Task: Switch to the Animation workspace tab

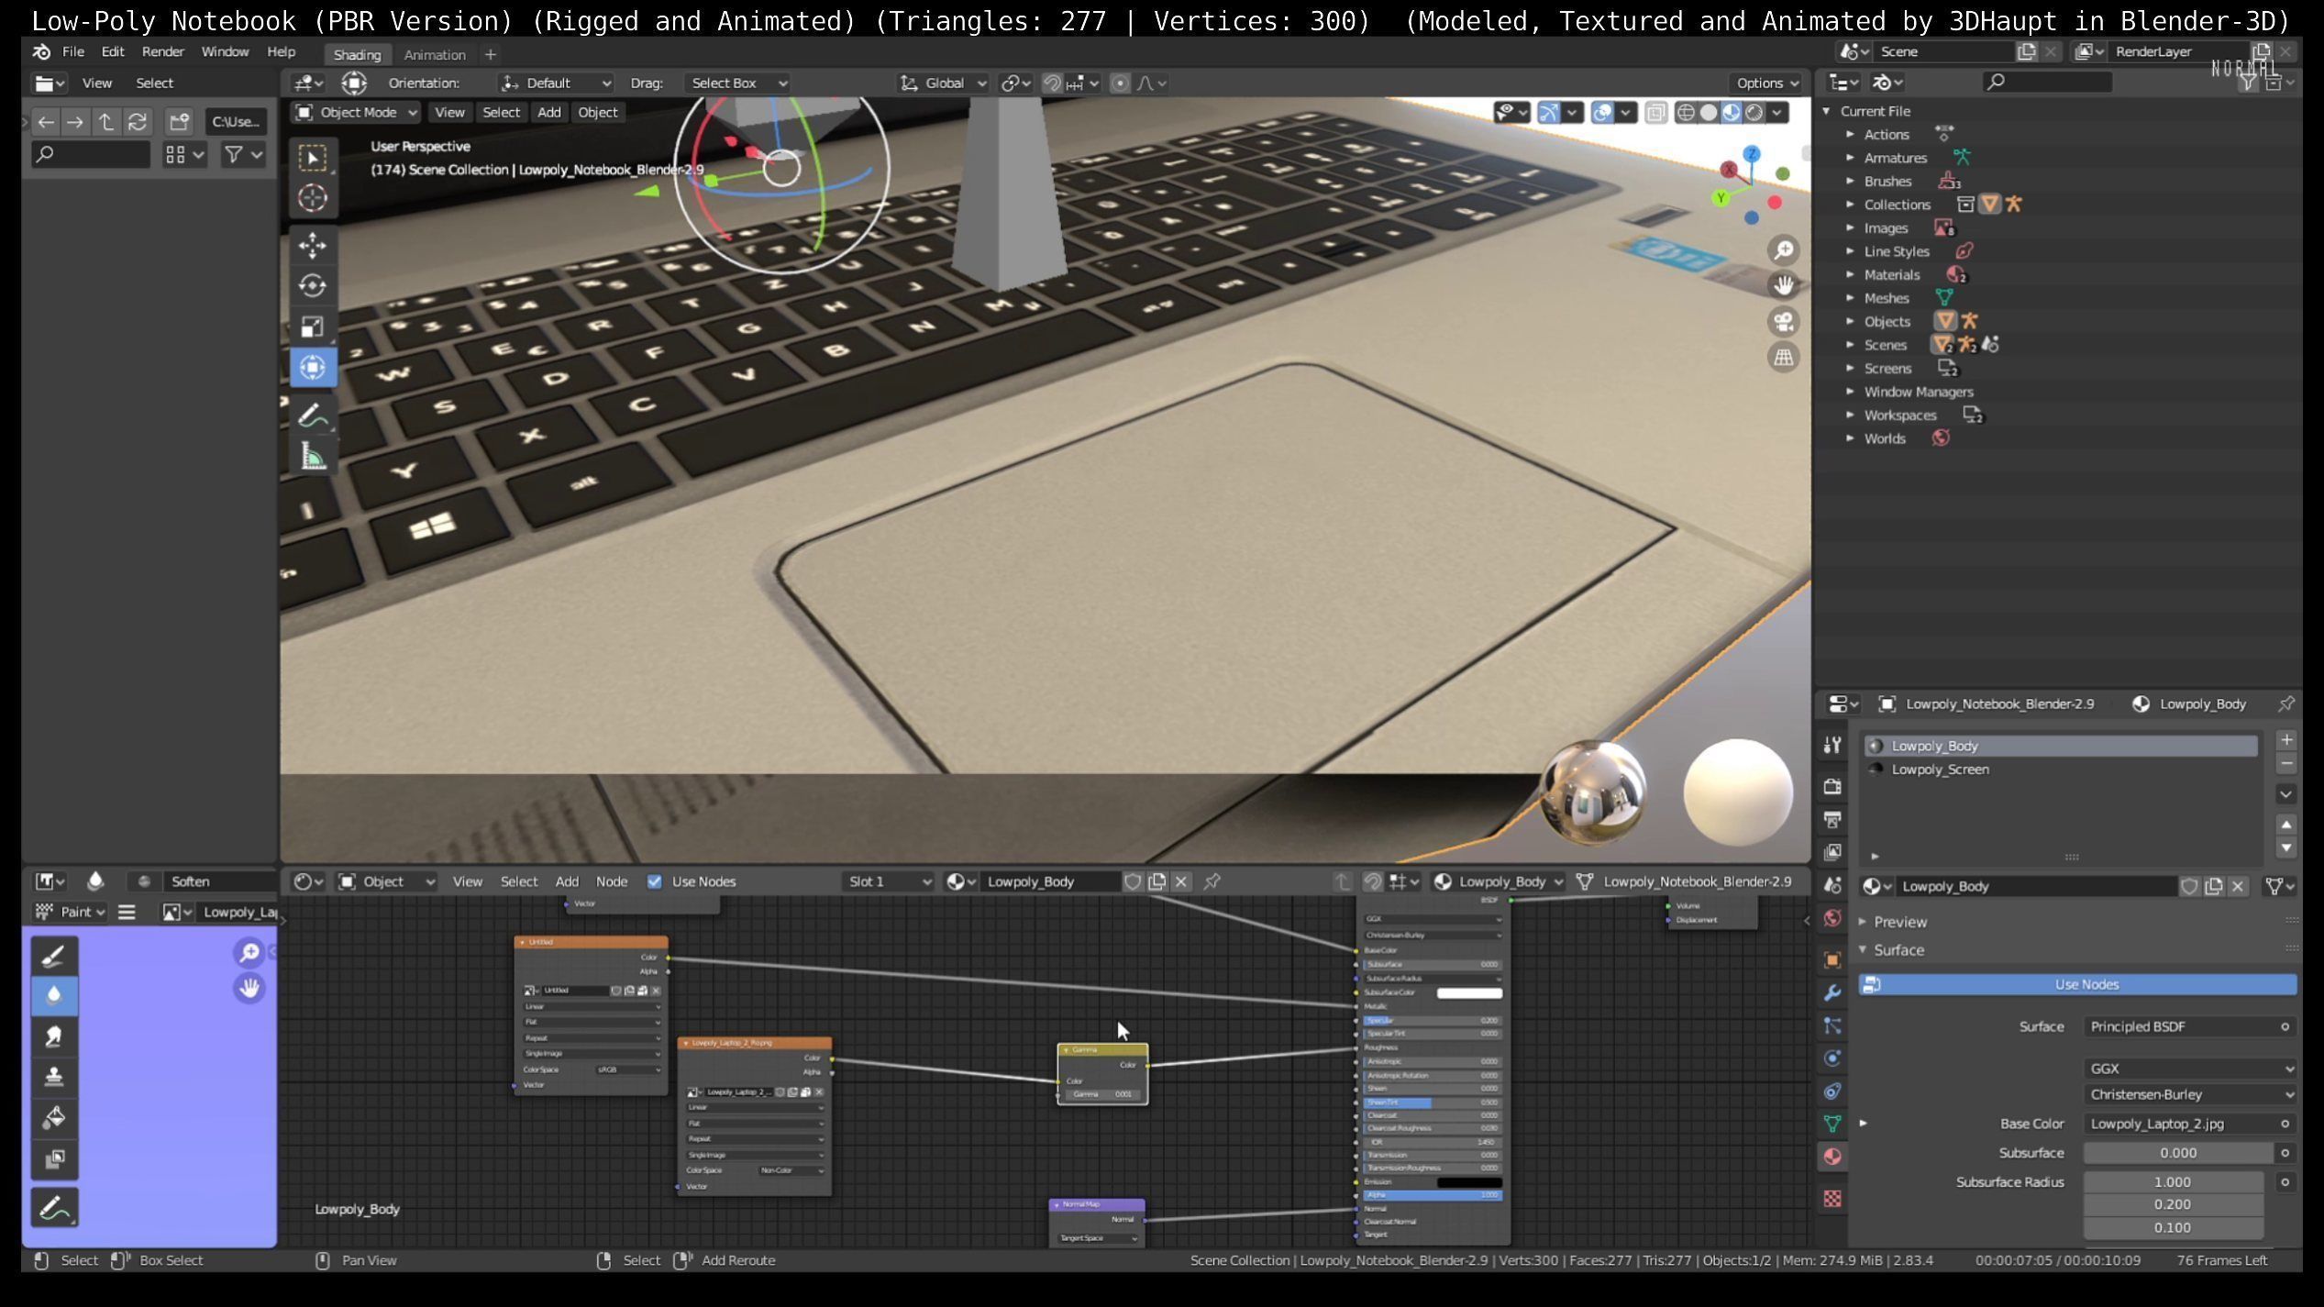Action: [x=435, y=55]
